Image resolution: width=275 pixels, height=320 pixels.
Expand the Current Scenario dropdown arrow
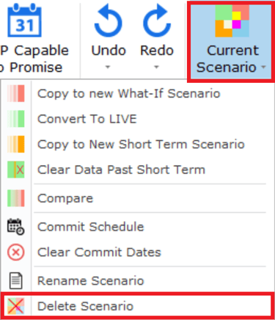pos(263,67)
